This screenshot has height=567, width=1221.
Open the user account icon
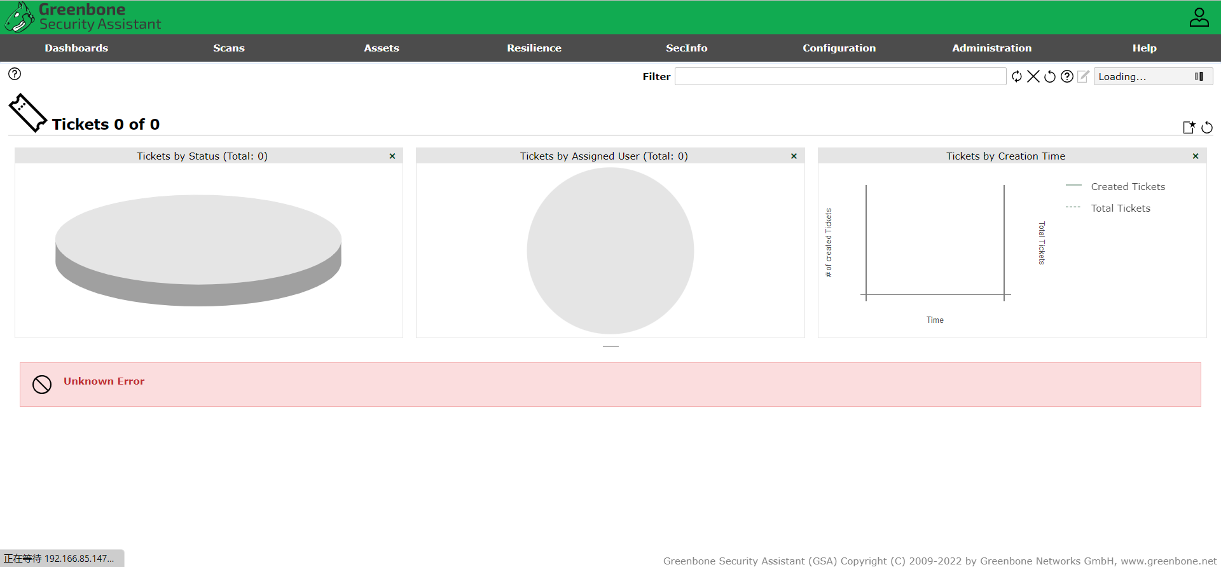coord(1199,17)
